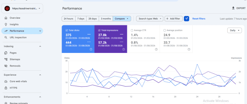
Task: Click the Core web vitals gauge icon
Action: pyautogui.click(x=6, y=81)
